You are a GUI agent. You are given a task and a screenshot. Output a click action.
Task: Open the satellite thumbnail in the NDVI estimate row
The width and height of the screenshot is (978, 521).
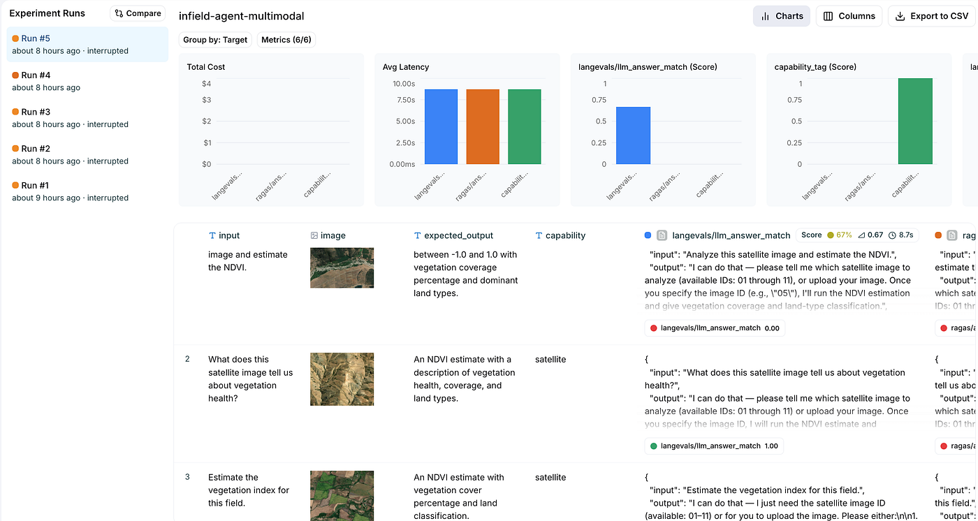pyautogui.click(x=342, y=267)
